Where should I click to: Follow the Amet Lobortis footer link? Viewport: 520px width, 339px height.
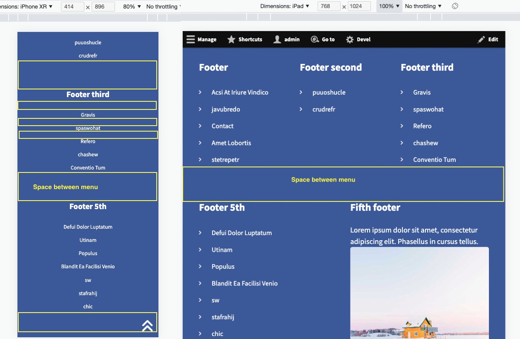coord(231,143)
